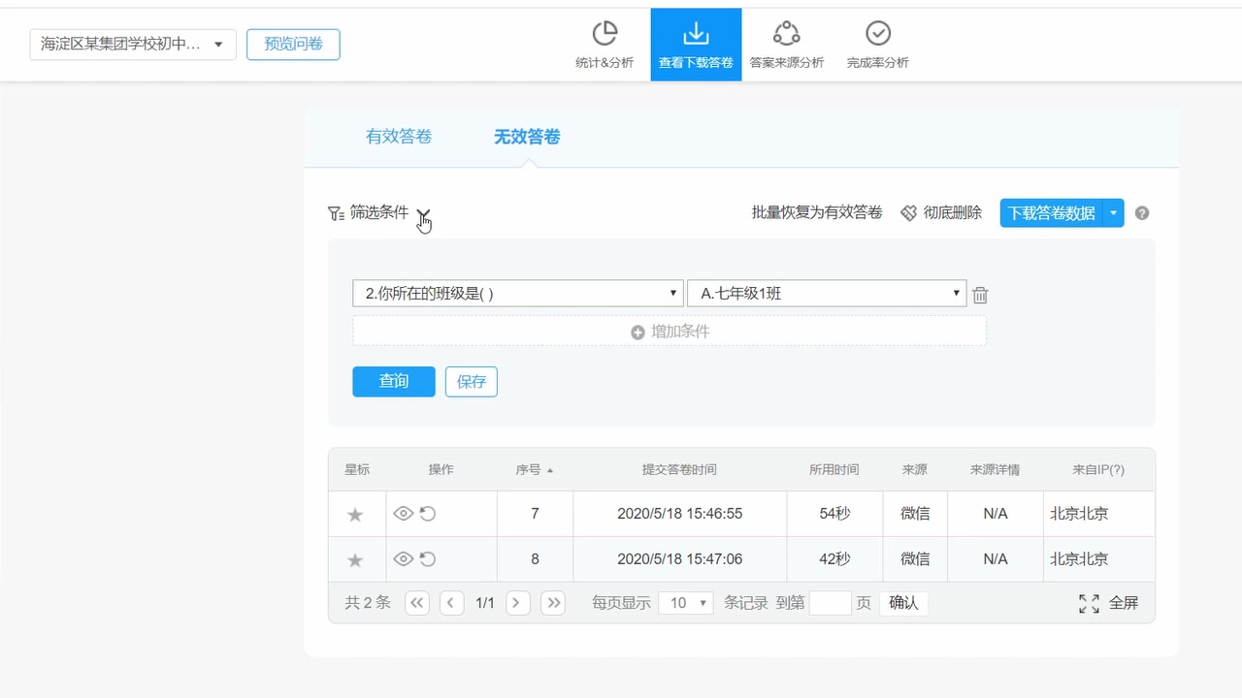Go to the last page of results
Viewport: 1242px width, 698px height.
553,603
